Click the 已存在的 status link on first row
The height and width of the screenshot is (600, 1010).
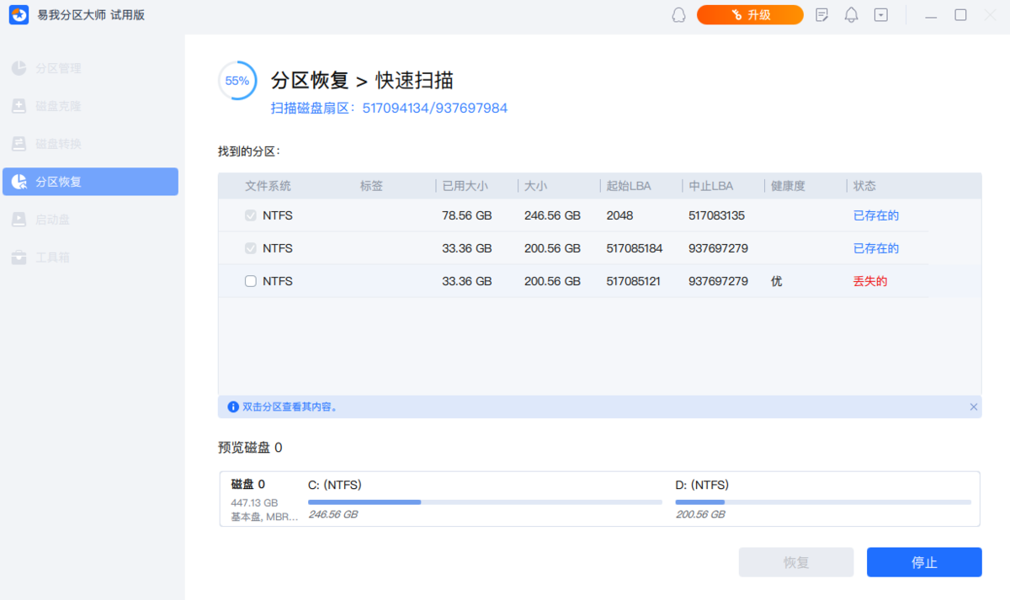pos(875,215)
